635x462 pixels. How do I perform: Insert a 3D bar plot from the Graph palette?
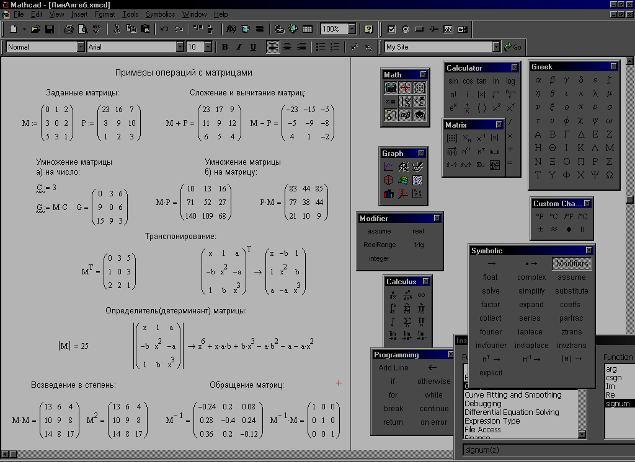pyautogui.click(x=388, y=194)
